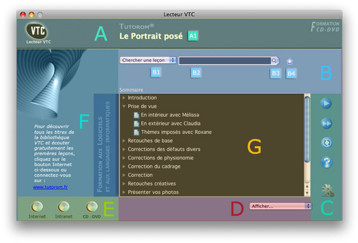The height and width of the screenshot is (243, 358).
Task: Click the 'Introduction' text row
Action: (142, 98)
